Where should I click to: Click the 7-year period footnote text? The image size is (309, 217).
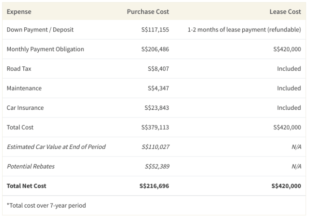[x=46, y=205]
